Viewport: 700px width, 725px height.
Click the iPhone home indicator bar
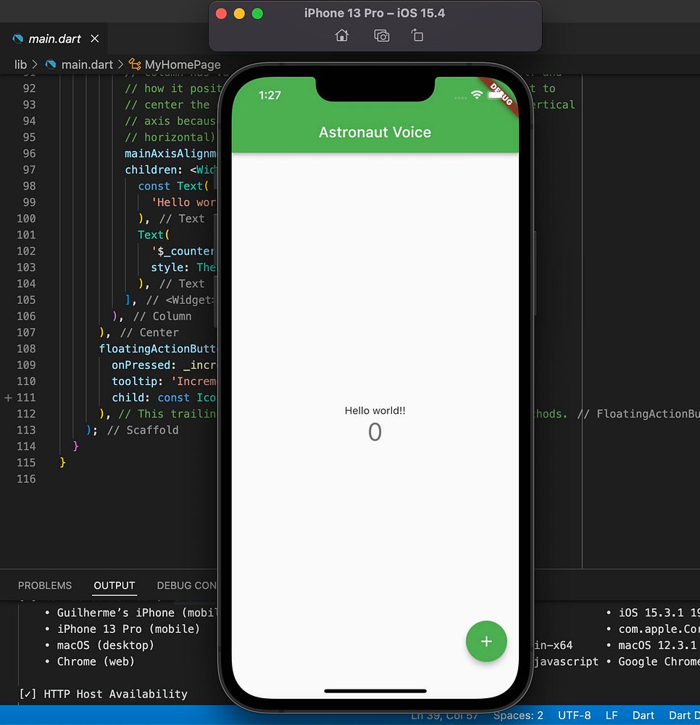click(375, 691)
